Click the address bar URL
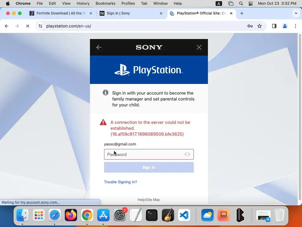This screenshot has width=302, height=227. (68, 26)
